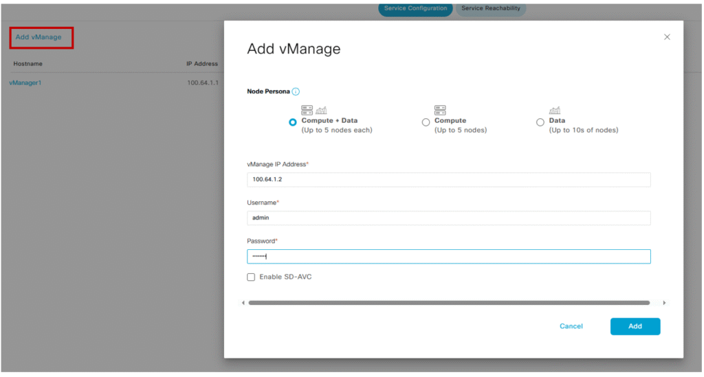Cancel the Add vManage dialog
This screenshot has width=704, height=377.
pyautogui.click(x=571, y=326)
